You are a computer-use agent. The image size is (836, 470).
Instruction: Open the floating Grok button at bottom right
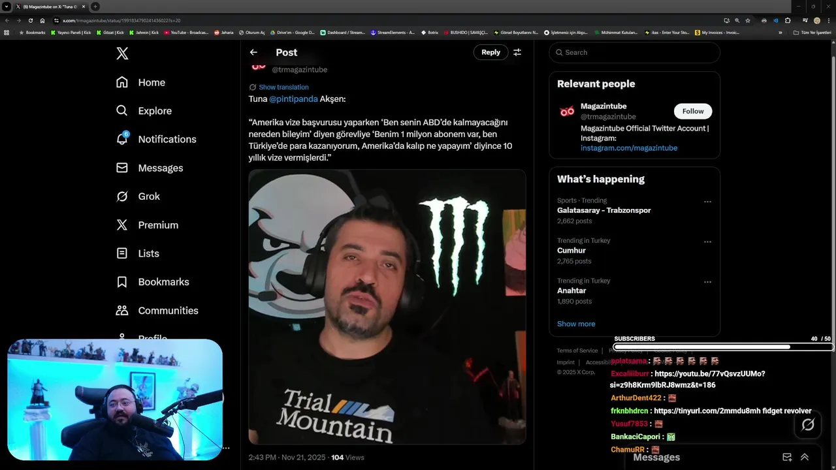[x=808, y=425]
